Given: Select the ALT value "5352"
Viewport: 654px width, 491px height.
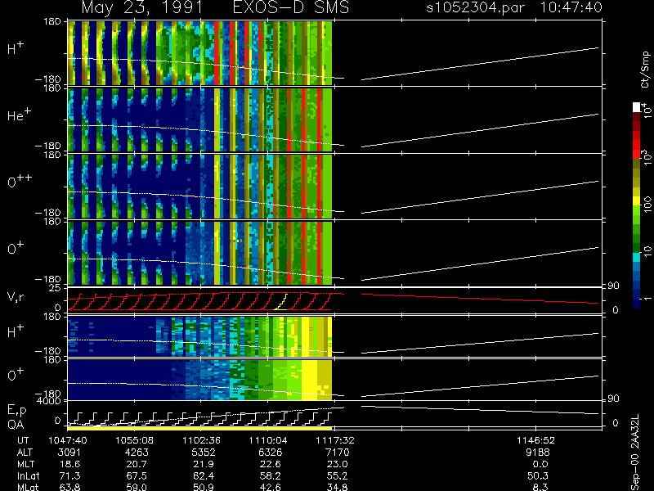Looking at the screenshot, I should (x=202, y=453).
